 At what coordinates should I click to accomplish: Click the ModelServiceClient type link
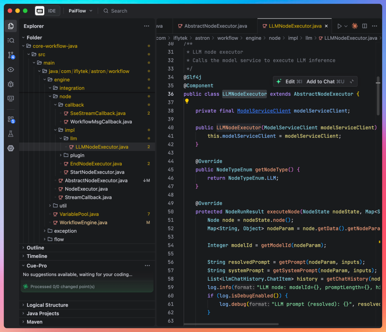tap(264, 111)
